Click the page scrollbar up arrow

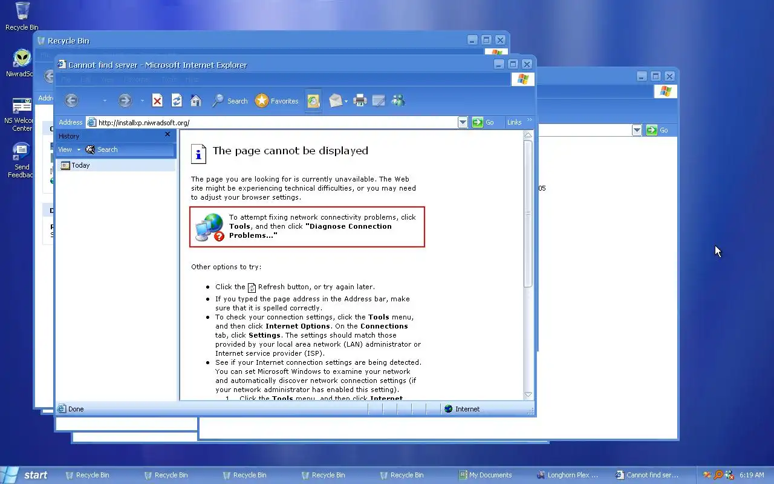(x=528, y=135)
